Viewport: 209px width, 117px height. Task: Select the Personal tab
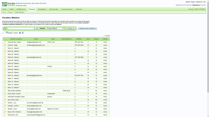click(x=32, y=9)
